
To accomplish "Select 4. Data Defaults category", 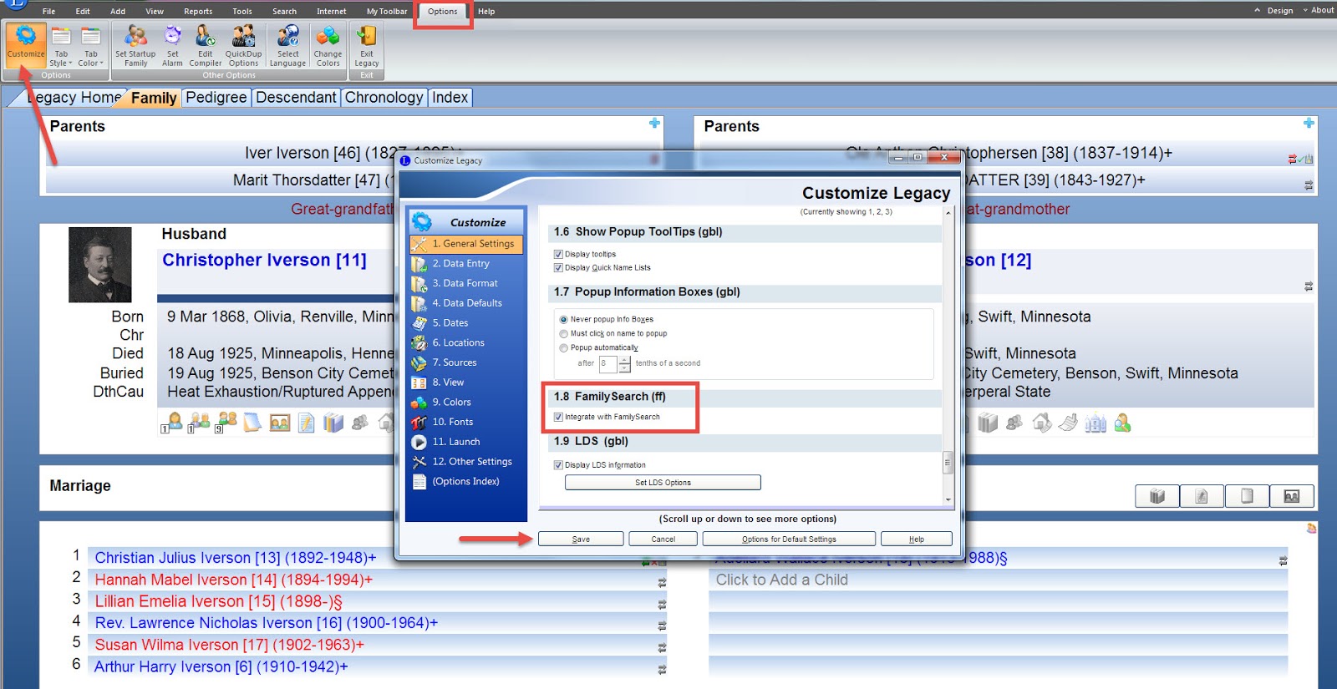I will click(x=466, y=303).
